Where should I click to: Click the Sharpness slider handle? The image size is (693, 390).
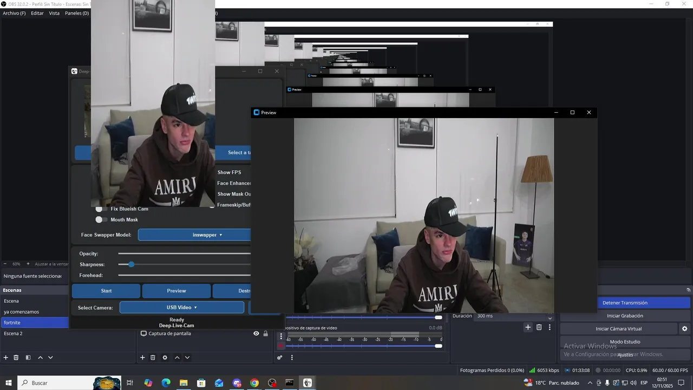coord(131,264)
